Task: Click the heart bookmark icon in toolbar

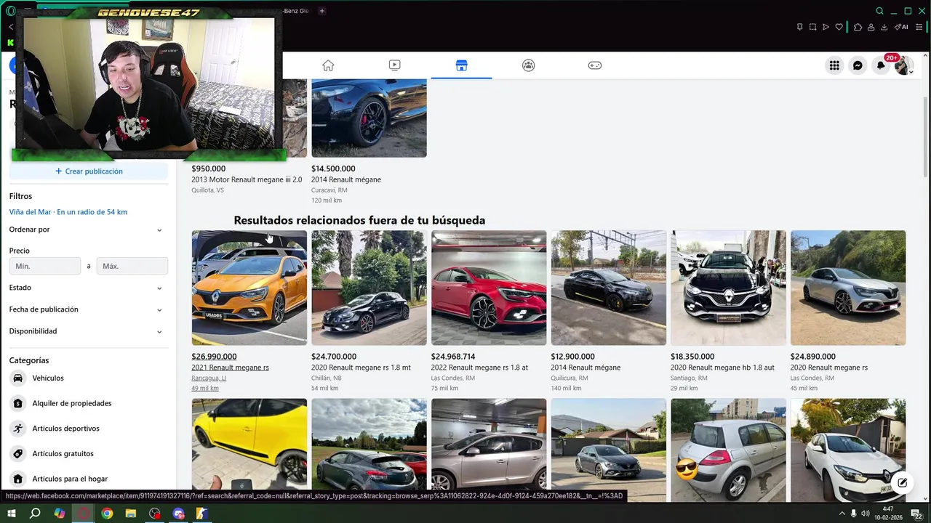Action: coord(839,27)
